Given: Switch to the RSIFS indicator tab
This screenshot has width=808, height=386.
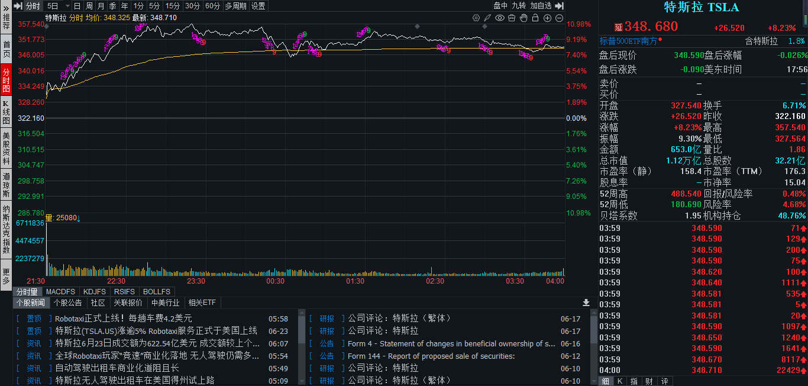Looking at the screenshot, I should click(125, 292).
